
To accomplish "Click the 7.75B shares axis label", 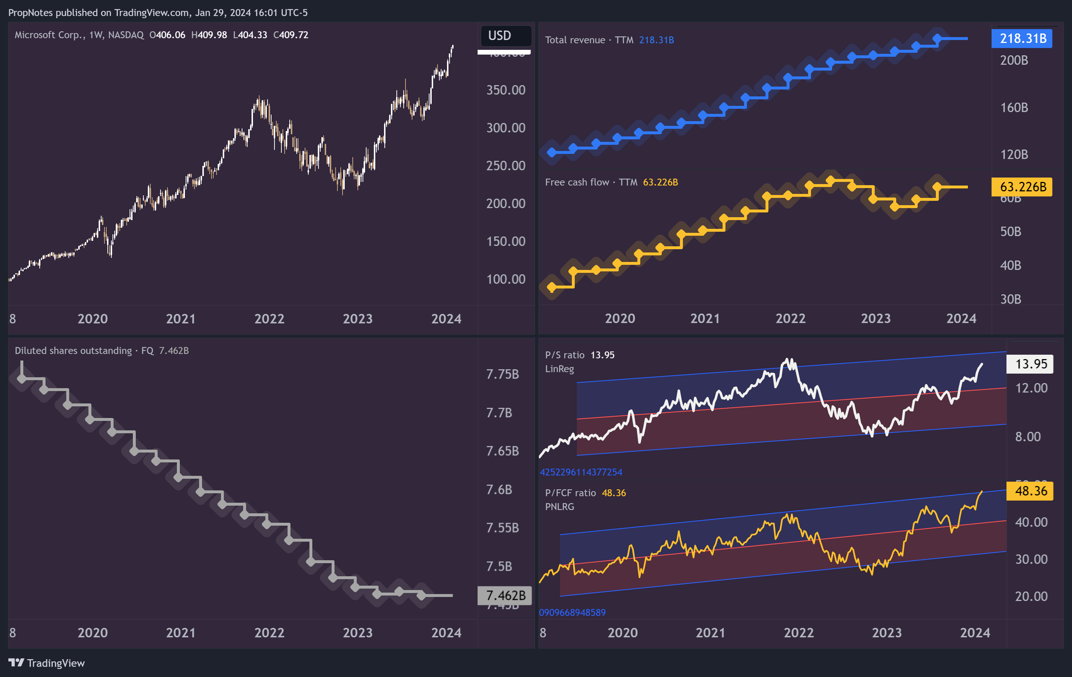I will point(502,374).
